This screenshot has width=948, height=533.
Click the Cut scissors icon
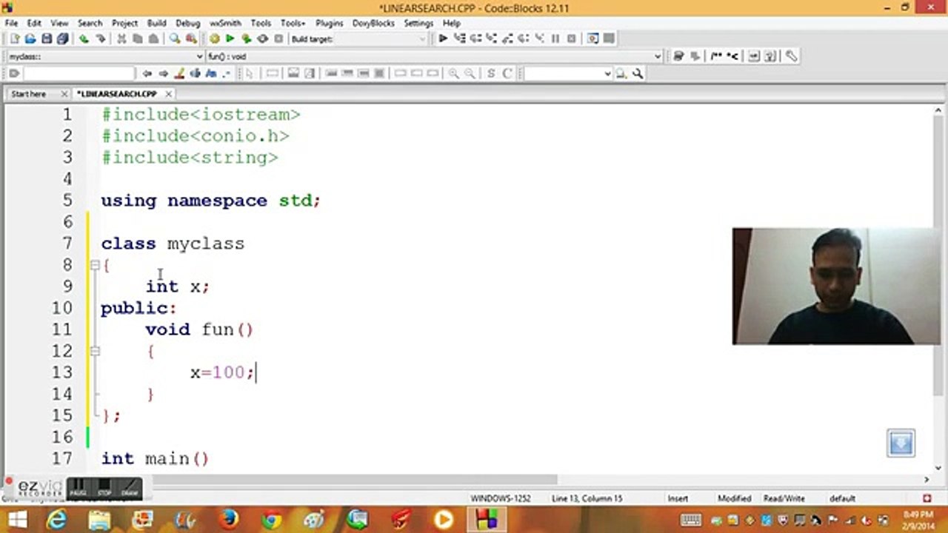click(121, 38)
